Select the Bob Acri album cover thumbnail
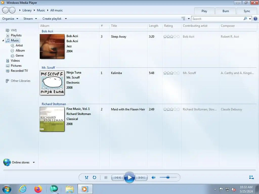This screenshot has width=259, height=194. point(52,46)
